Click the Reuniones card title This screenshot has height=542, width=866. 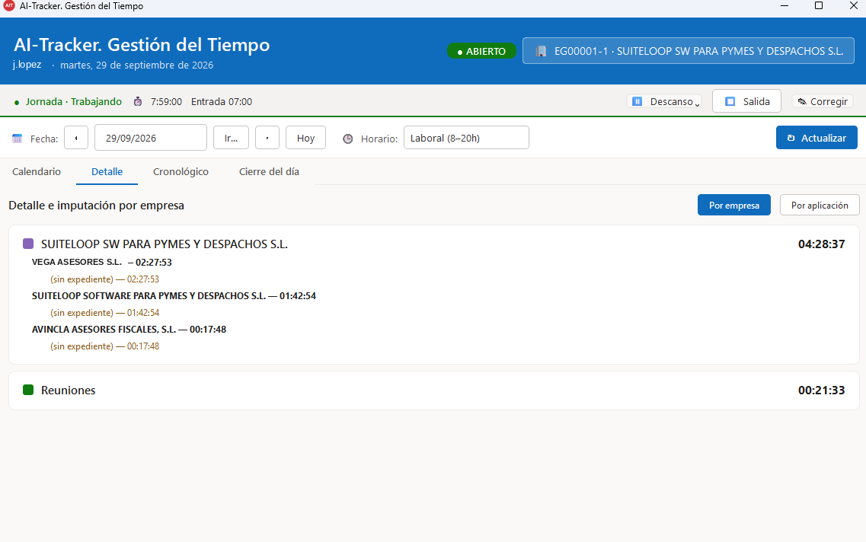68,391
